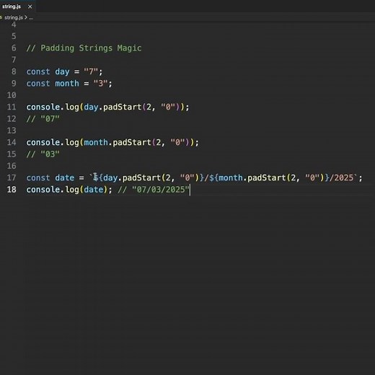
Task: Click '/2025' in the template string
Action: coord(341,178)
